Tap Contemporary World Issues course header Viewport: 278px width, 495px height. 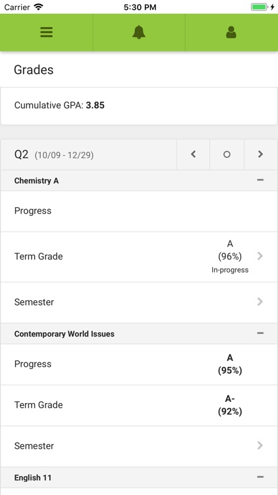point(139,334)
